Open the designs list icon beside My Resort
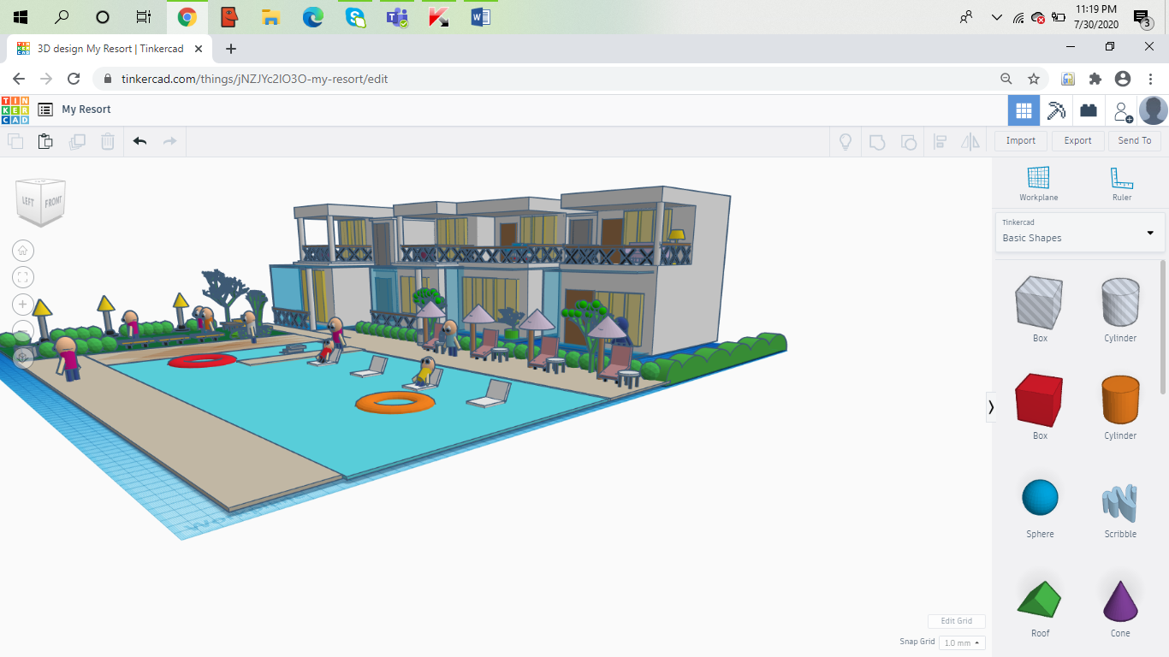This screenshot has height=657, width=1169. click(45, 109)
